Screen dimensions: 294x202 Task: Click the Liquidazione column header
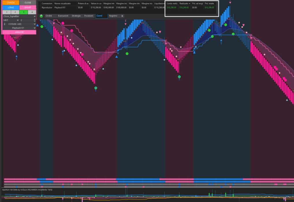click(x=159, y=3)
